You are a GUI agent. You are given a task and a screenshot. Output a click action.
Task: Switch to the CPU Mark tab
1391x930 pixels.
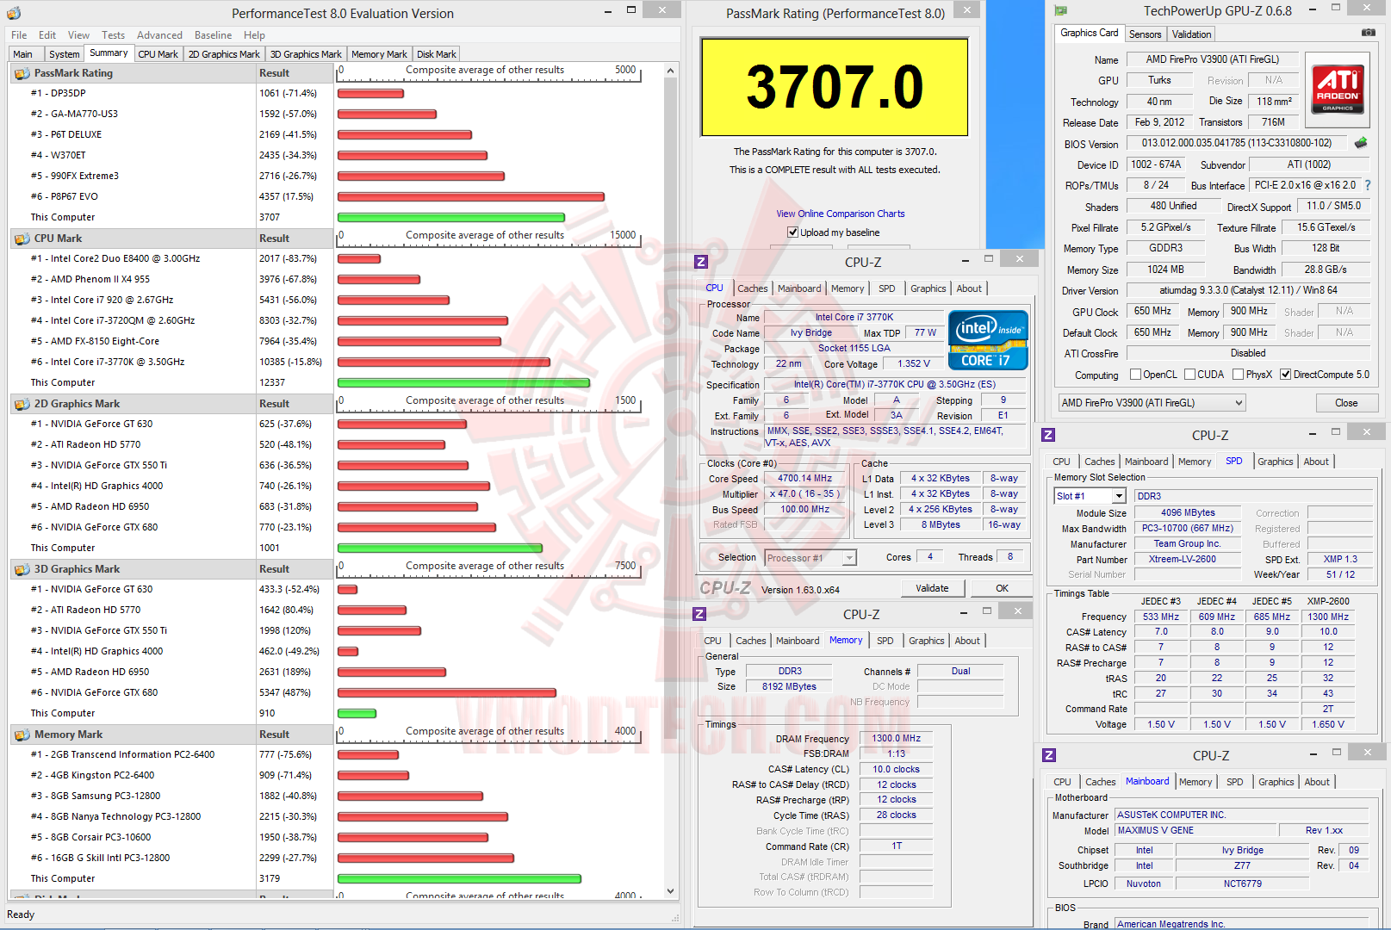[158, 54]
